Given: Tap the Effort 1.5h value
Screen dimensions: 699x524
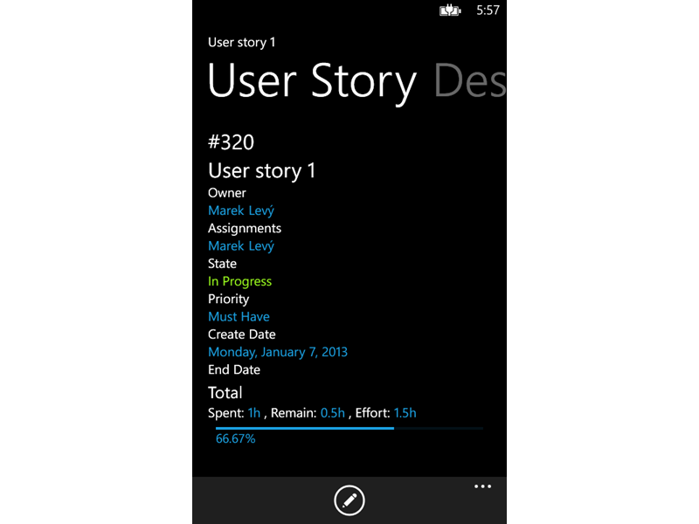Looking at the screenshot, I should tap(405, 413).
